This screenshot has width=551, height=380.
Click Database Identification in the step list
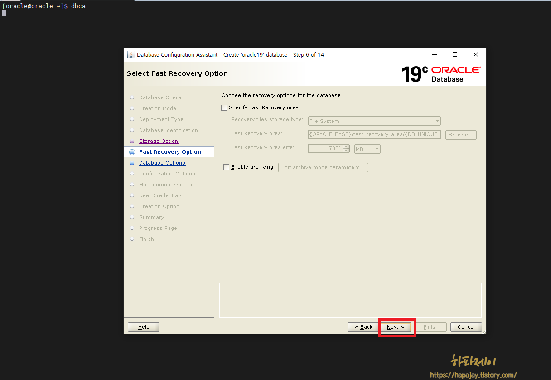tap(169, 130)
